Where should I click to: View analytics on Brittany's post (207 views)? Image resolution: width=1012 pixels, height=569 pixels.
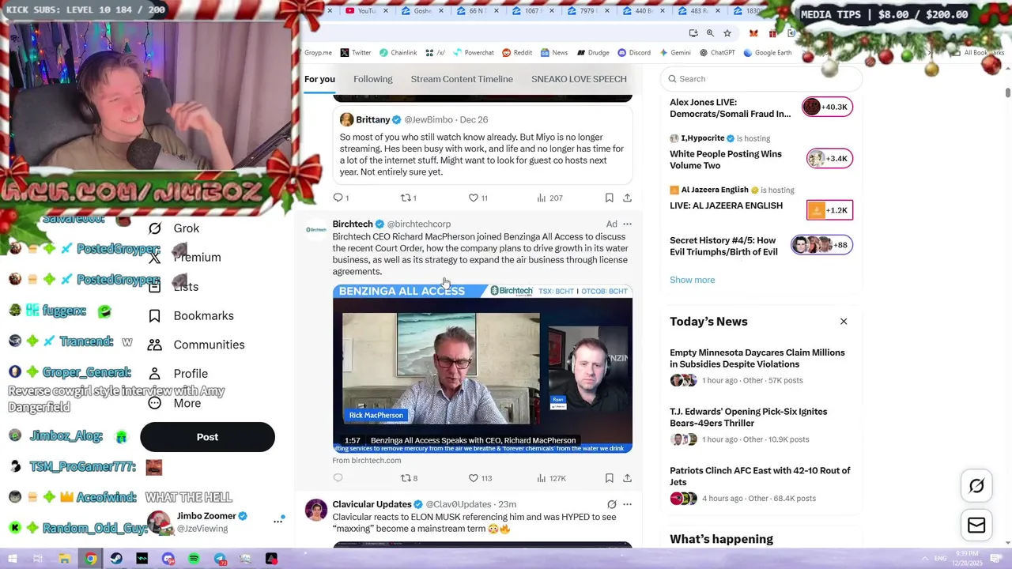coord(549,198)
